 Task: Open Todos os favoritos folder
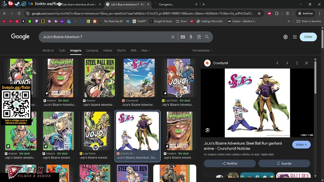[309, 21]
